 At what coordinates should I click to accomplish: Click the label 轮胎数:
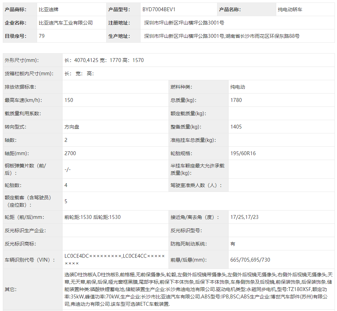pyautogui.click(x=13, y=185)
